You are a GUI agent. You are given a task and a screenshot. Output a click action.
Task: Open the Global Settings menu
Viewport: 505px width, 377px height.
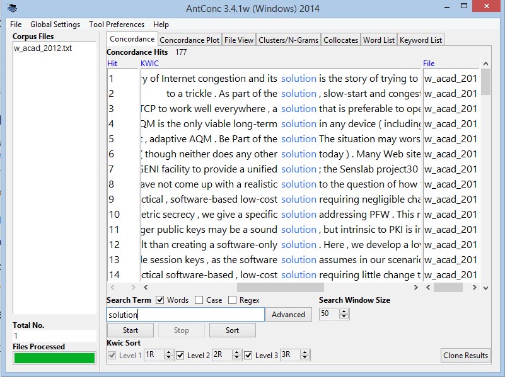[x=55, y=25]
